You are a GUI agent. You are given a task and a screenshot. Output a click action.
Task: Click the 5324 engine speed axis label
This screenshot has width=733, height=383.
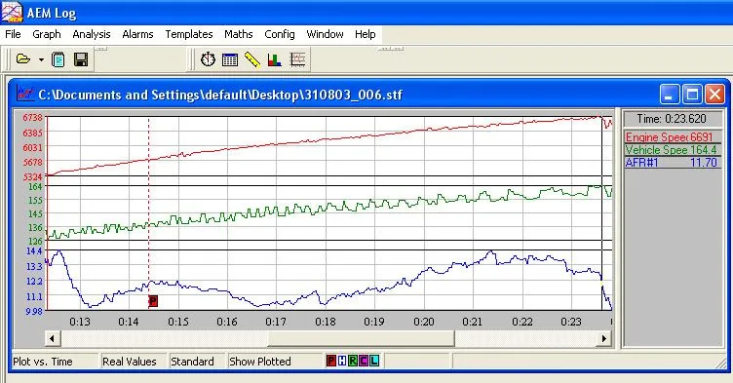tap(33, 176)
